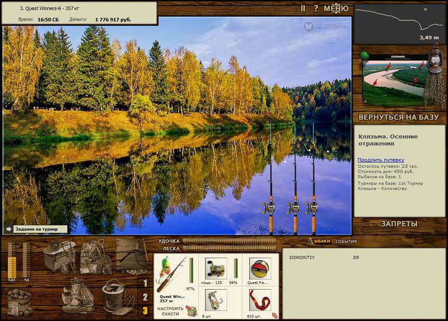Image resolution: width=448 pixels, height=321 pixels.
Task: Open the bucket keepnet icon
Action: tap(118, 297)
